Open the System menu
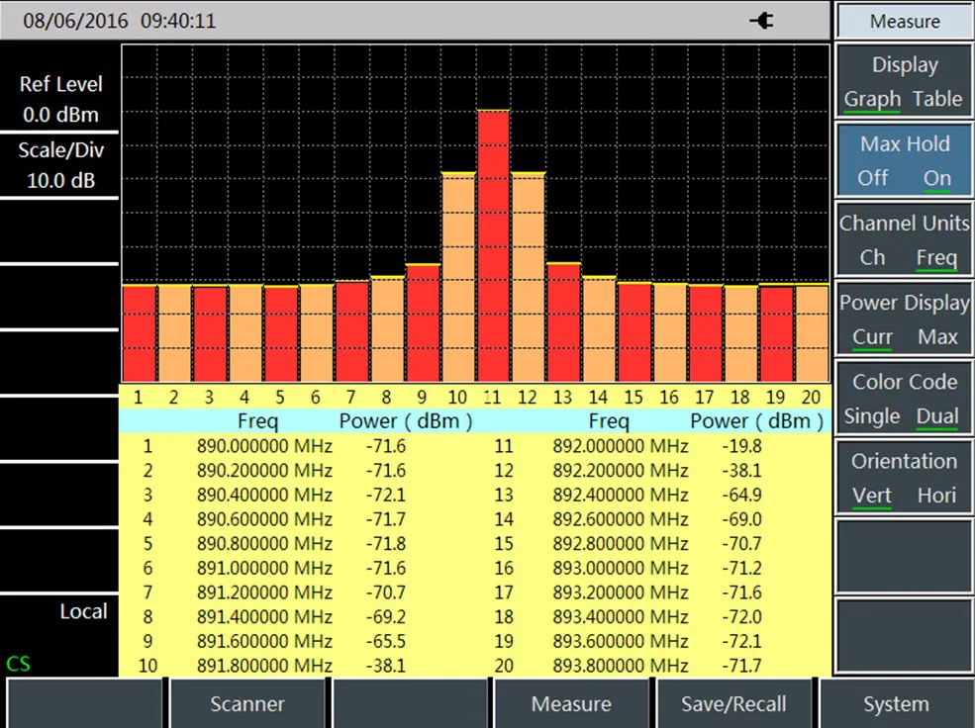Viewport: 975px width, 728px height. 896,703
